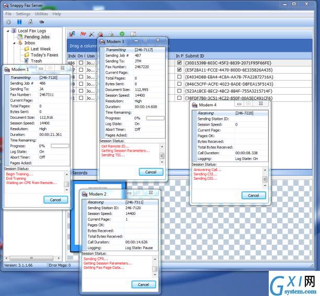Click the red flags icon in jobs toolbar
This screenshot has width=320, height=296.
83,34
